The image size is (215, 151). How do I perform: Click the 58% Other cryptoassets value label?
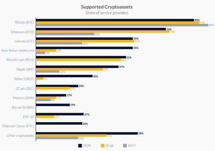coord(141,133)
